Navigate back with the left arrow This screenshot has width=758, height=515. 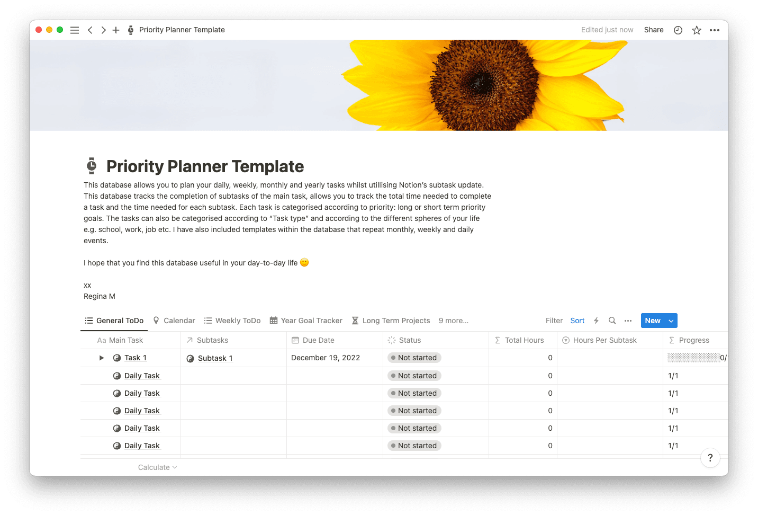(90, 30)
